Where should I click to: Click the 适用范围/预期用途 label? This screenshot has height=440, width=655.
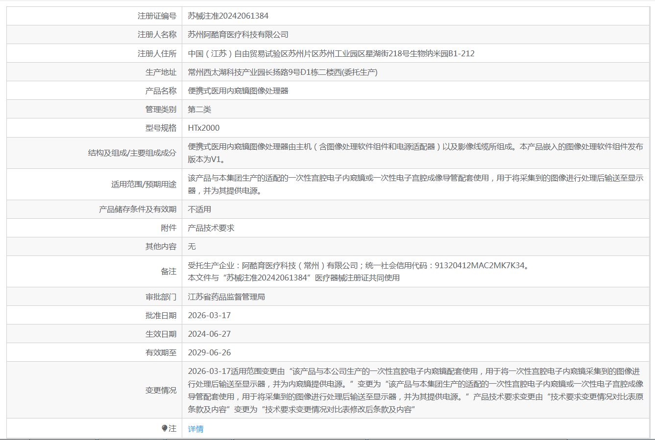coord(144,184)
